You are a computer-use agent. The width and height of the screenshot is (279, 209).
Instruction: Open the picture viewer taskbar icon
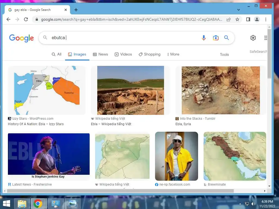click(73, 204)
